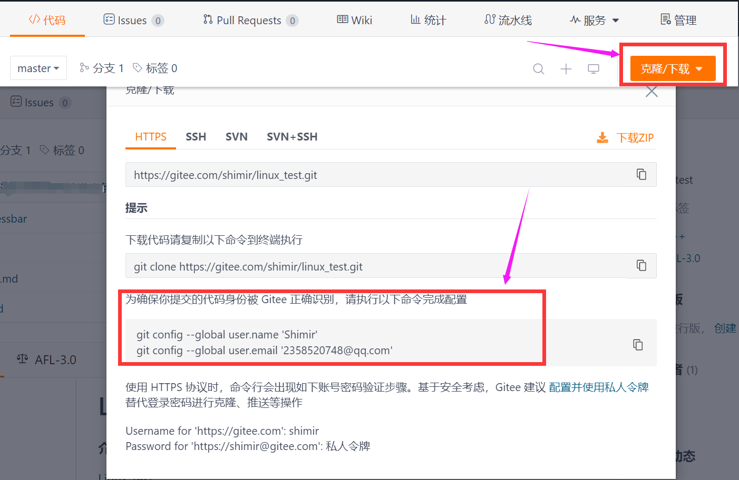This screenshot has height=480, width=739.
Task: Click the monitor Web IDE icon
Action: pyautogui.click(x=594, y=69)
